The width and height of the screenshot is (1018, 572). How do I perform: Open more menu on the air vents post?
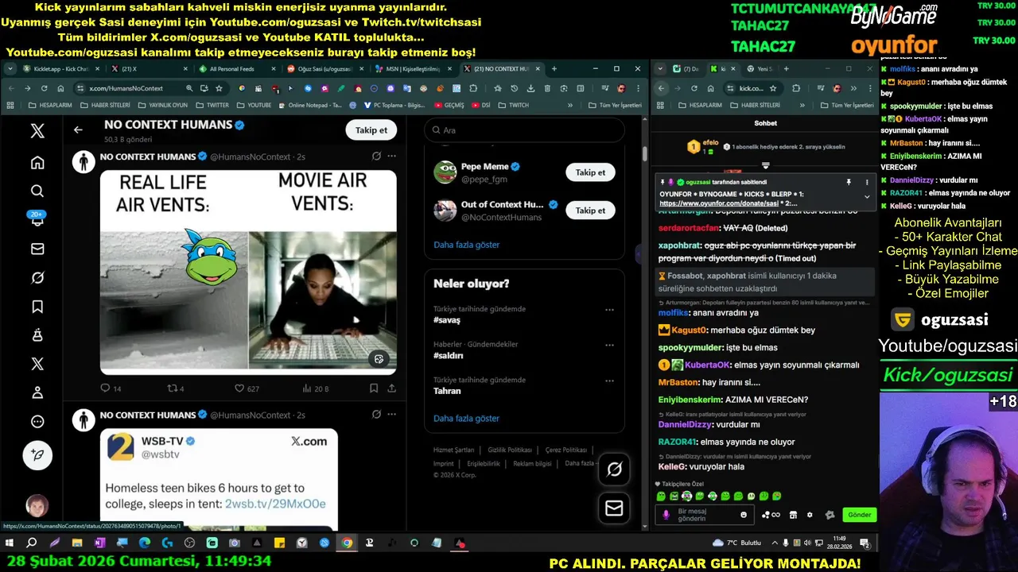coord(391,157)
